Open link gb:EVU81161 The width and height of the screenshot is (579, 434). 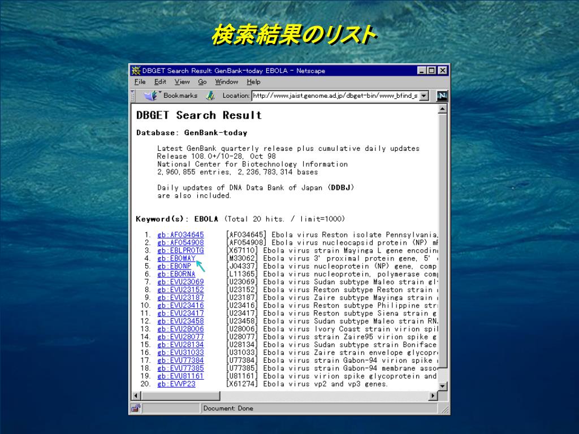pos(180,376)
